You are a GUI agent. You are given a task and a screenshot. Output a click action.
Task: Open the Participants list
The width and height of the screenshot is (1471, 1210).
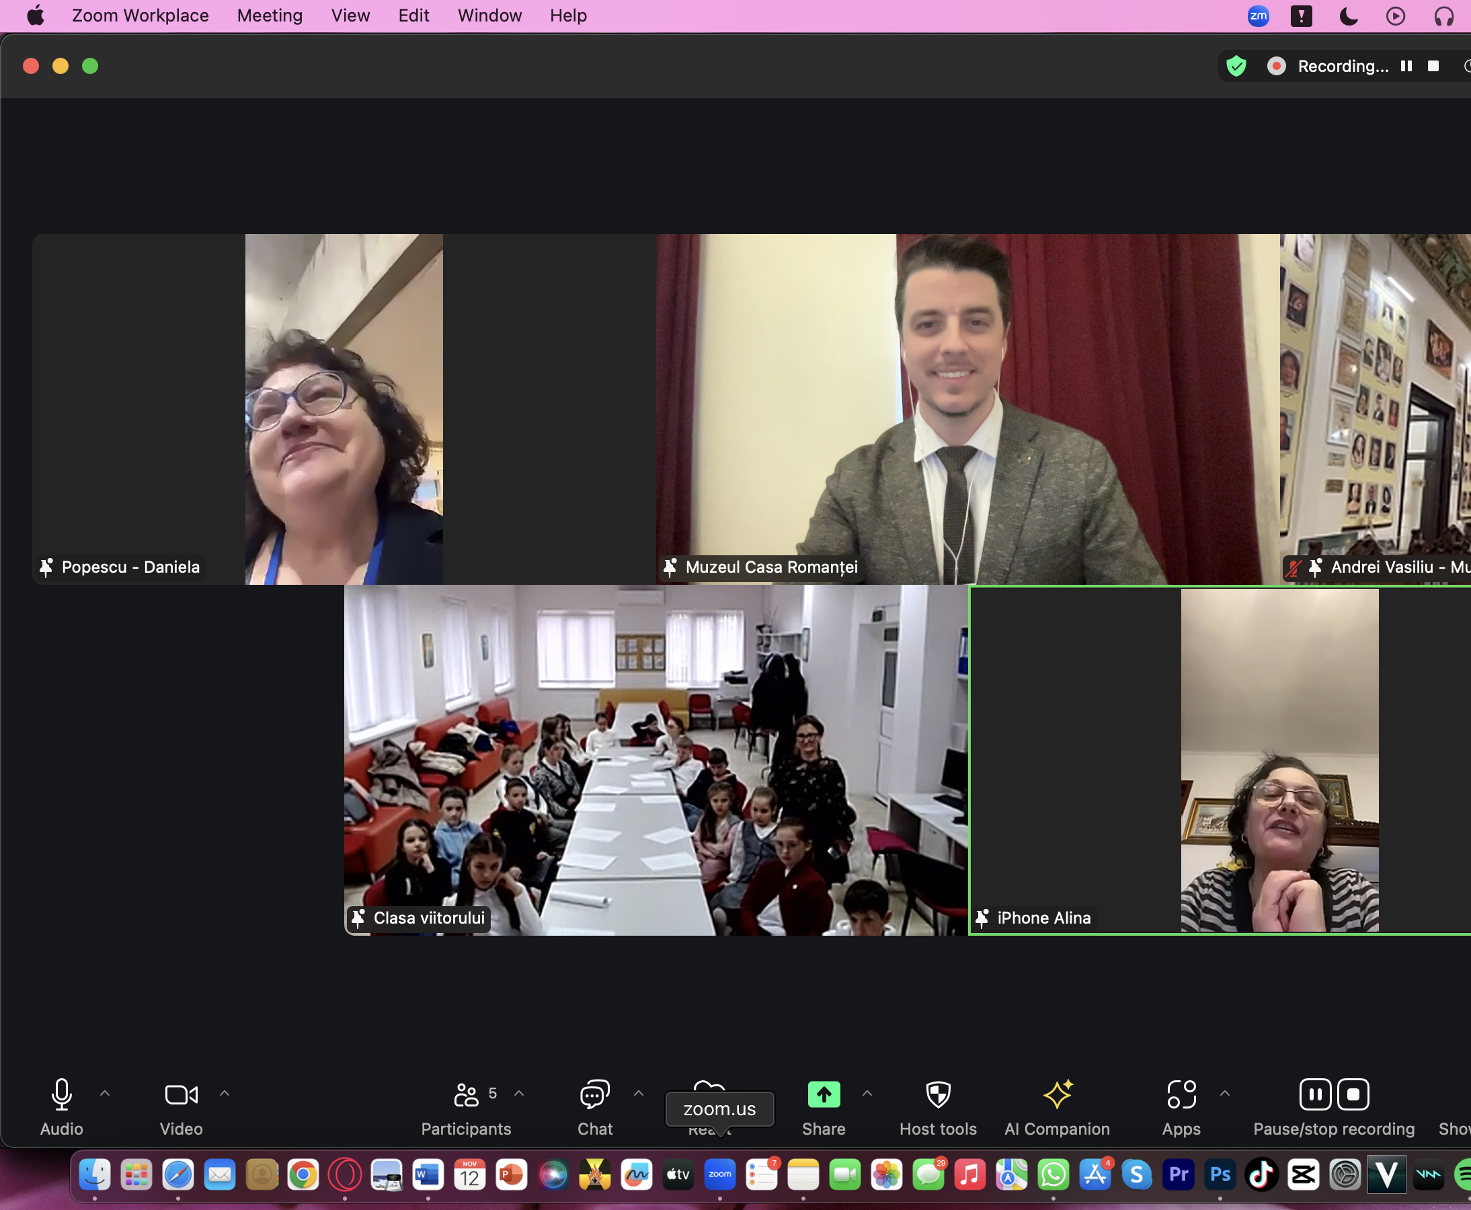[466, 1095]
